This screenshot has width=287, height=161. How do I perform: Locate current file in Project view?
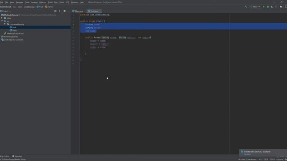point(55,11)
